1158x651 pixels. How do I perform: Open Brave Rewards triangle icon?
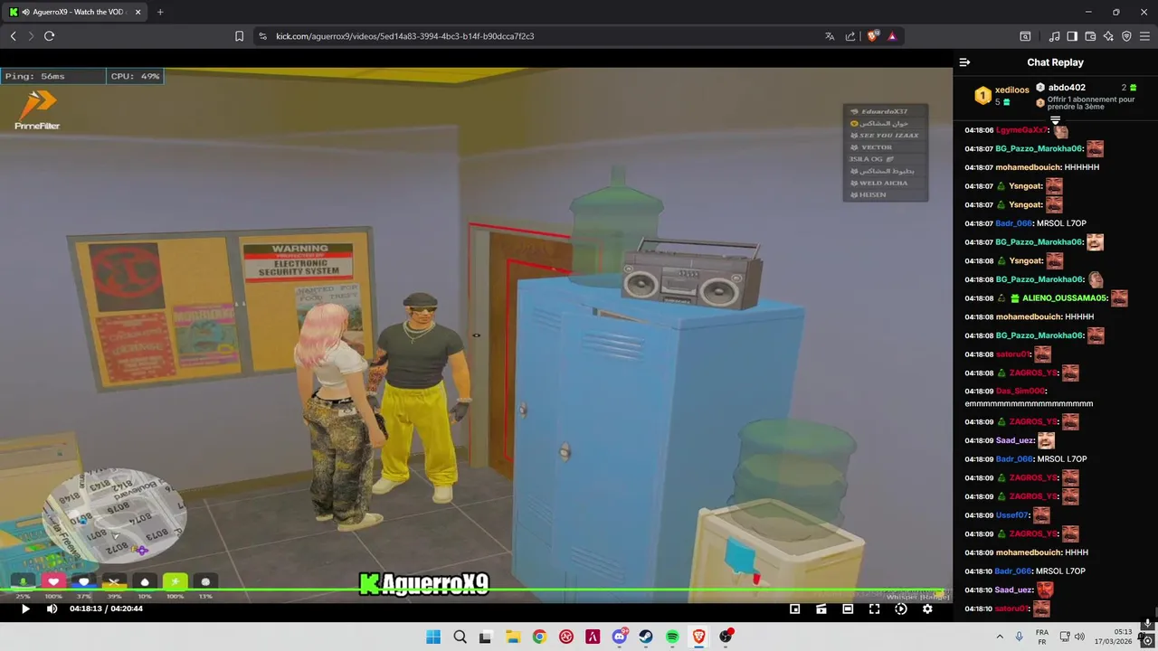tap(892, 36)
